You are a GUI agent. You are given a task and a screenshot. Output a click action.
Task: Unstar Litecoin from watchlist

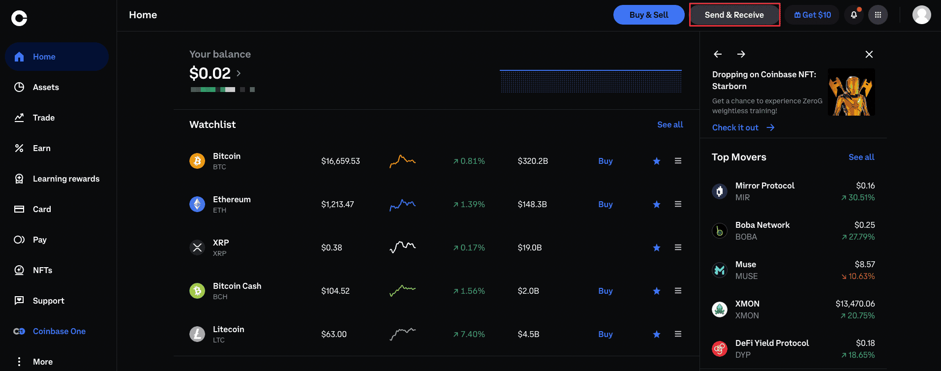(657, 334)
